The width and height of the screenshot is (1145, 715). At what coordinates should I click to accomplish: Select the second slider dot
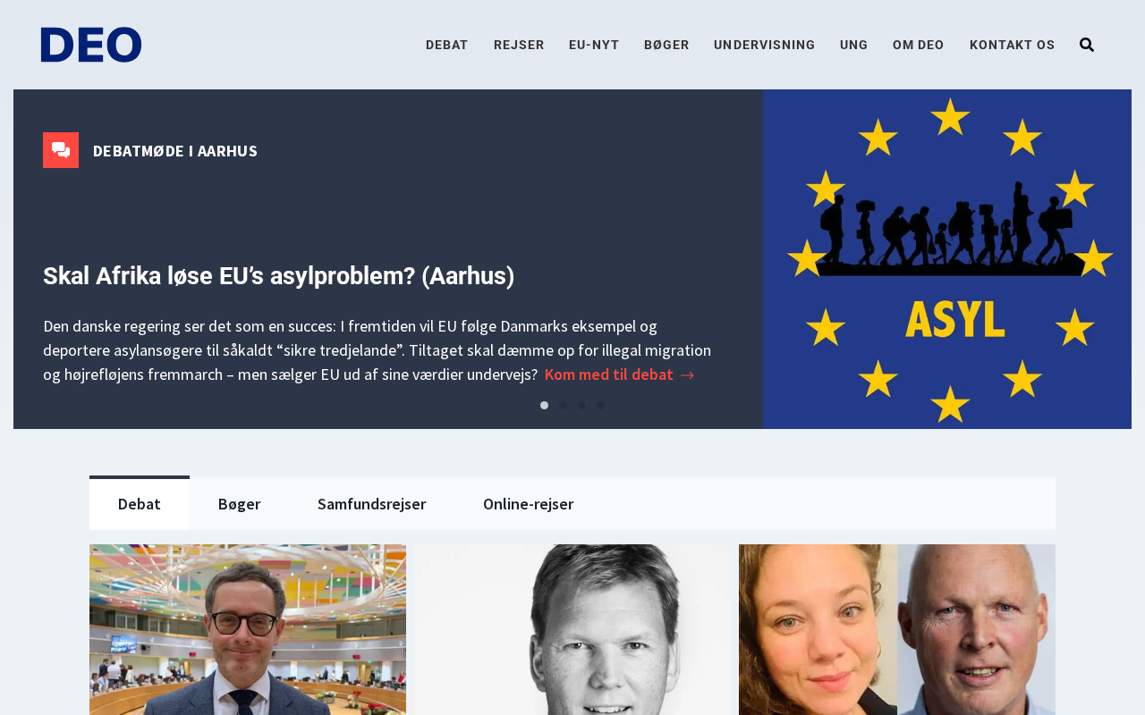(563, 406)
